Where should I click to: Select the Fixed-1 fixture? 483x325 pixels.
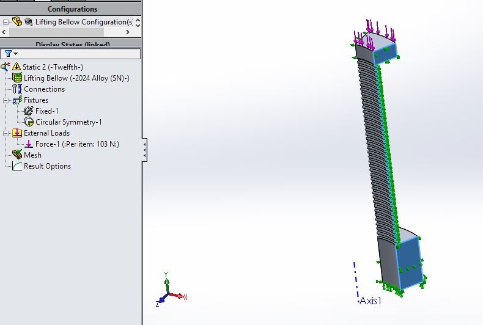[x=47, y=111]
